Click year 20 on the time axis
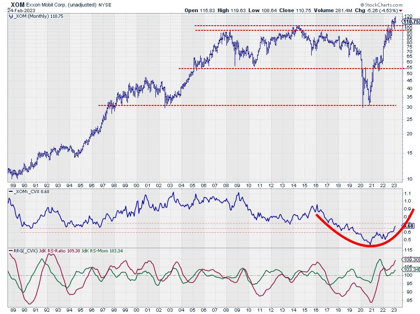 (361, 309)
